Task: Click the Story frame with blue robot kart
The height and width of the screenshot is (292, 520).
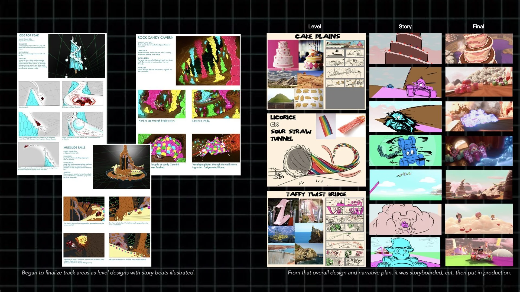Action: point(405,151)
